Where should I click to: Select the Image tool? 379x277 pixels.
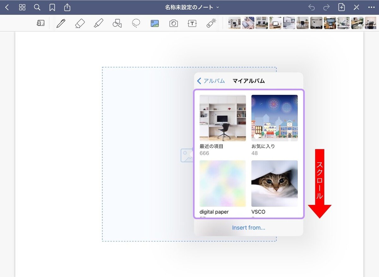point(155,23)
